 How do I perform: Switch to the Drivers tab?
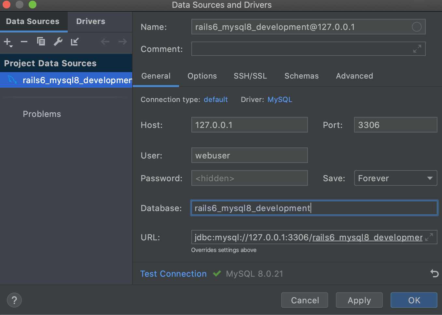tap(90, 21)
